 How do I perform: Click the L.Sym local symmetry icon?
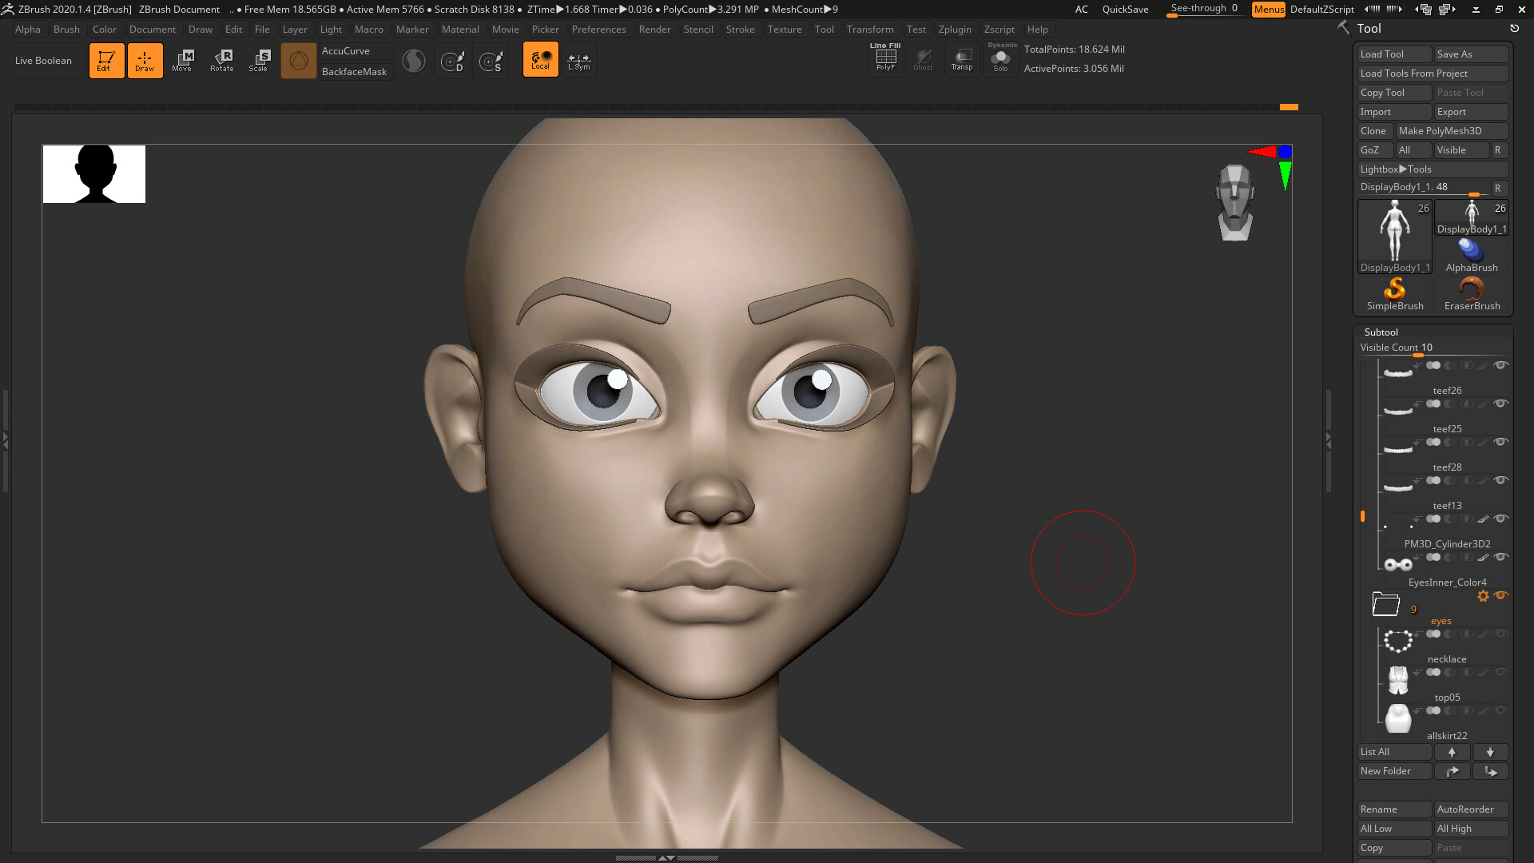click(x=578, y=59)
